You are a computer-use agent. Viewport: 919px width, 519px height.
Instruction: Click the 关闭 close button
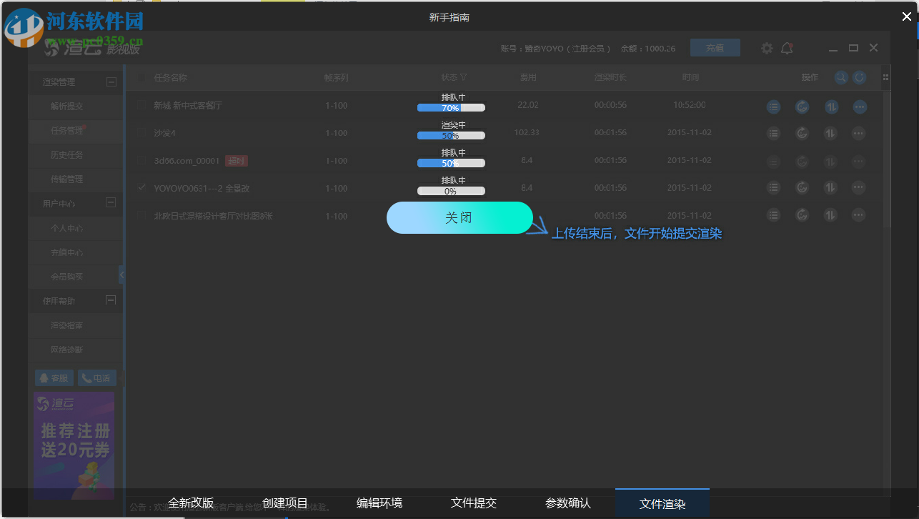click(x=459, y=217)
